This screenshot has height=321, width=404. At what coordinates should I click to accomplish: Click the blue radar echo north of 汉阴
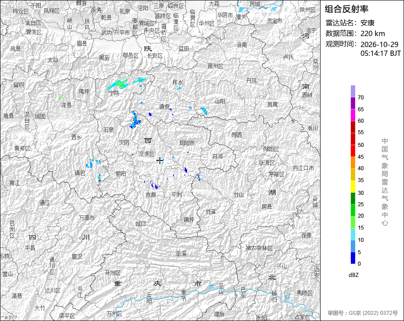pyautogui.click(x=135, y=120)
